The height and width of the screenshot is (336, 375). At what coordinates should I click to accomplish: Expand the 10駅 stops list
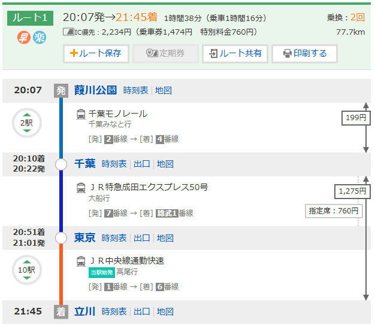click(x=27, y=270)
